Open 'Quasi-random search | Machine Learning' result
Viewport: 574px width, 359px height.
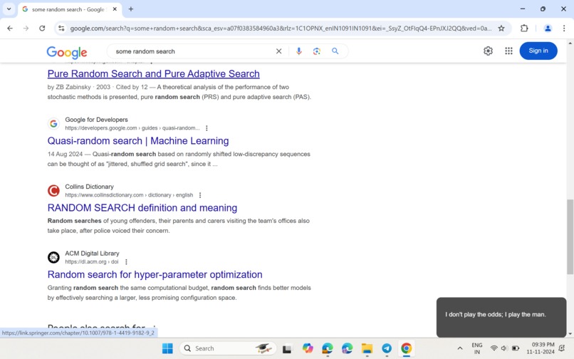click(138, 140)
